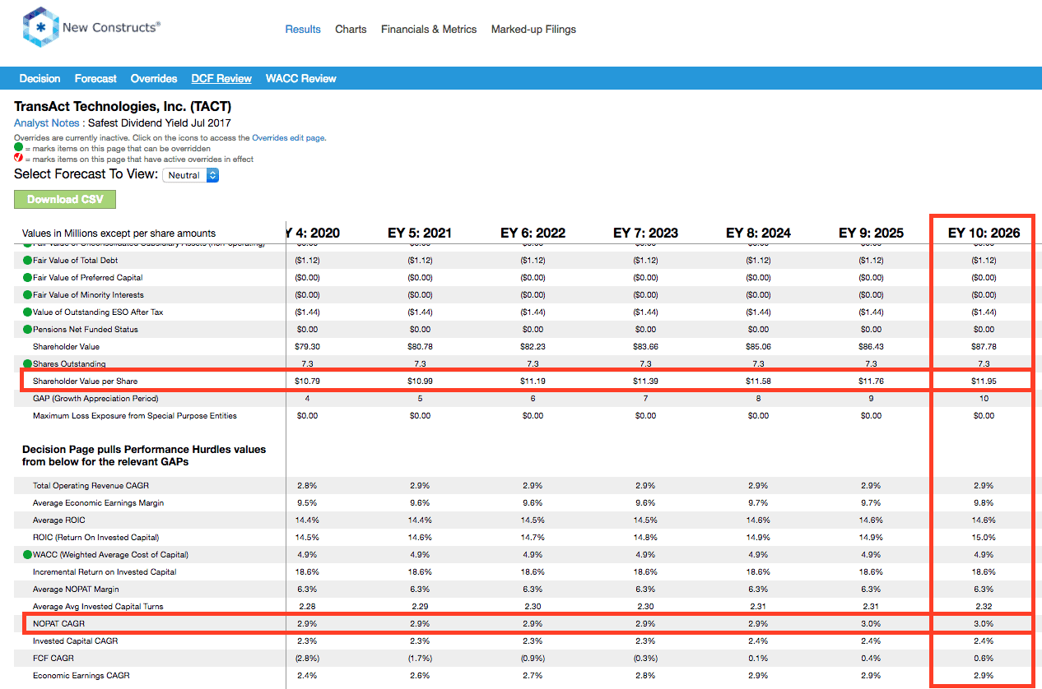Click the EY 5: 2021 column header
This screenshot has width=1042, height=689.
coord(420,234)
